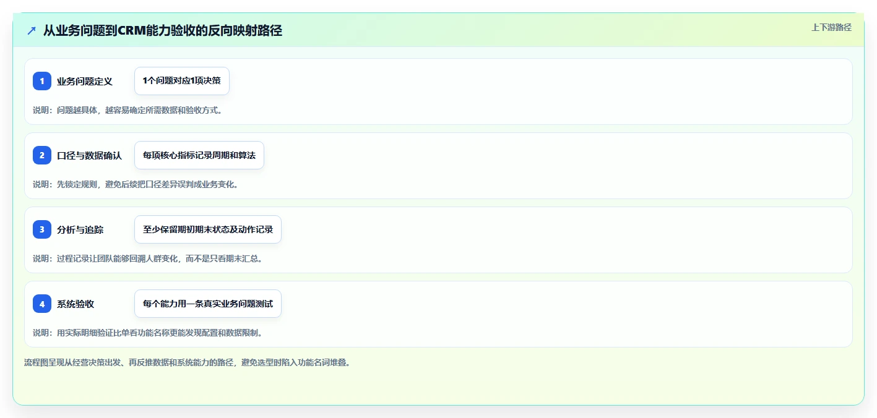Click the arrow icon beside the title
This screenshot has height=418, width=877.
[32, 30]
